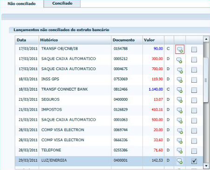Image resolution: width=210 pixels, height=170 pixels.
Task: Check the box for TRANSF OB/CNB/IB row
Action: point(194,50)
